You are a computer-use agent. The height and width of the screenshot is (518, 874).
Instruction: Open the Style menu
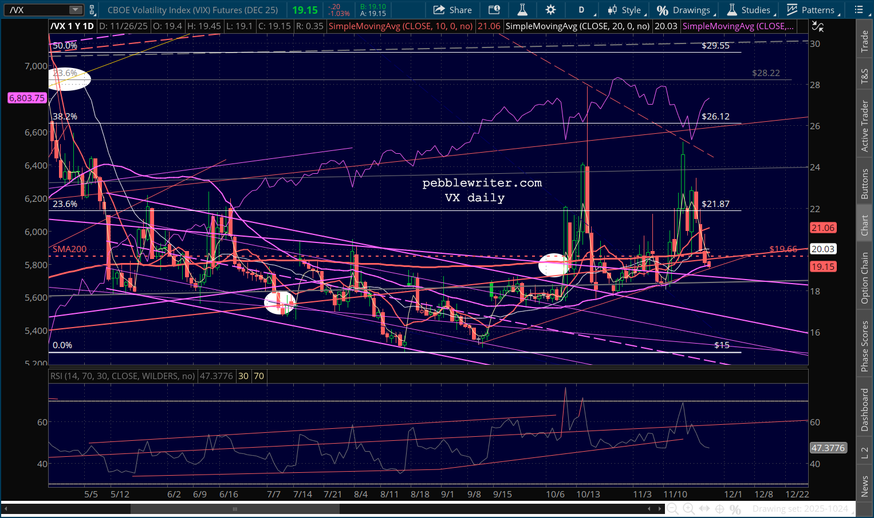click(x=625, y=10)
